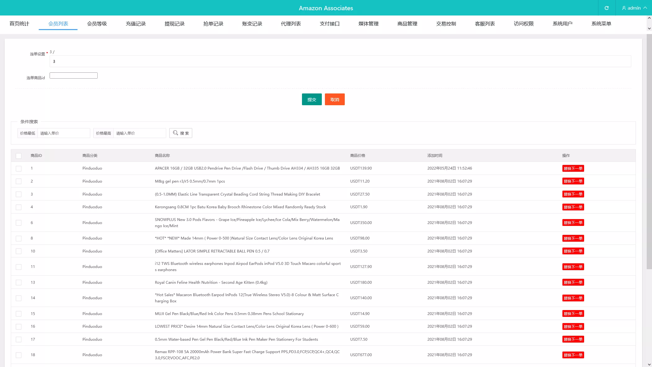Click the admin user icon
The height and width of the screenshot is (367, 652).
coord(624,8)
